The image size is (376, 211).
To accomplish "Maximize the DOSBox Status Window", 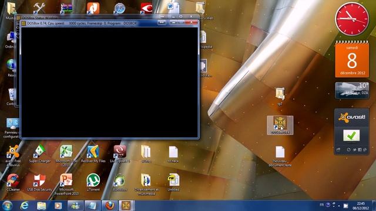I will [181, 16].
